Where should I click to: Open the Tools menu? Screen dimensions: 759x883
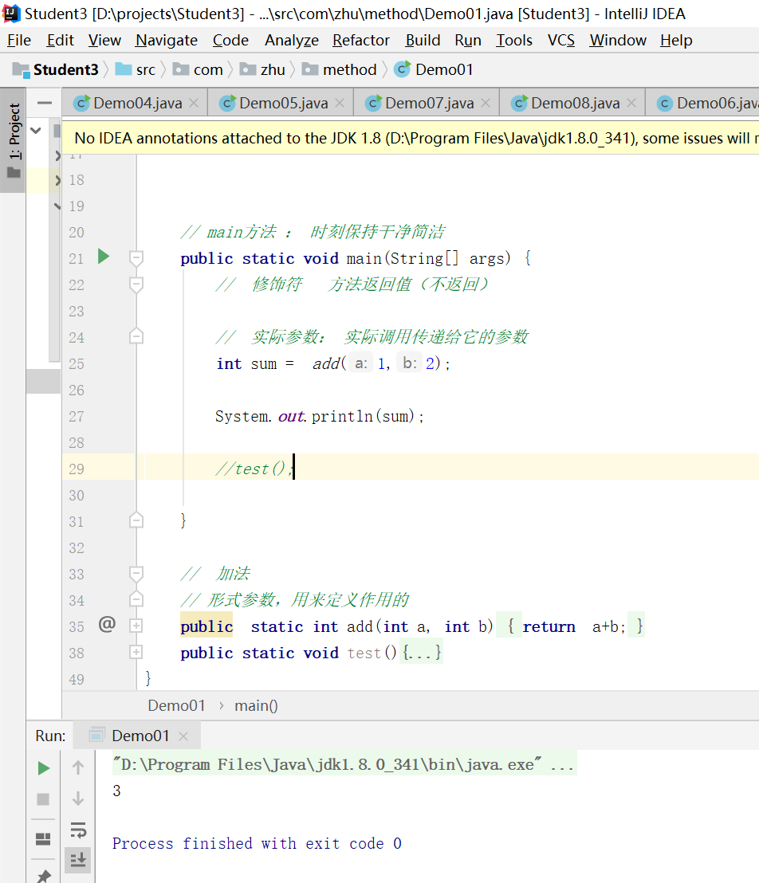click(514, 41)
